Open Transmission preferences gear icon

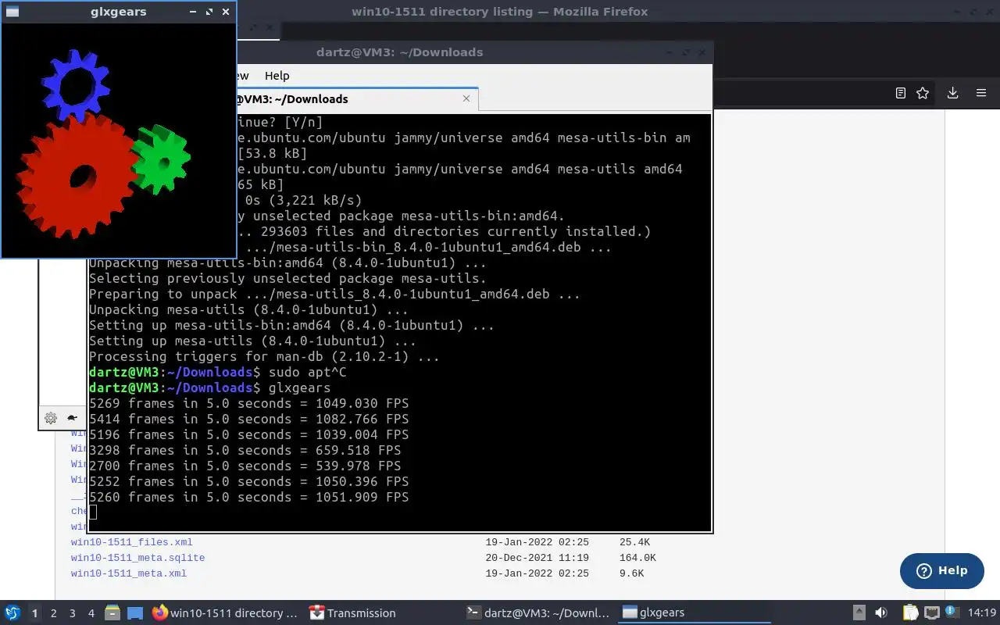pos(51,418)
